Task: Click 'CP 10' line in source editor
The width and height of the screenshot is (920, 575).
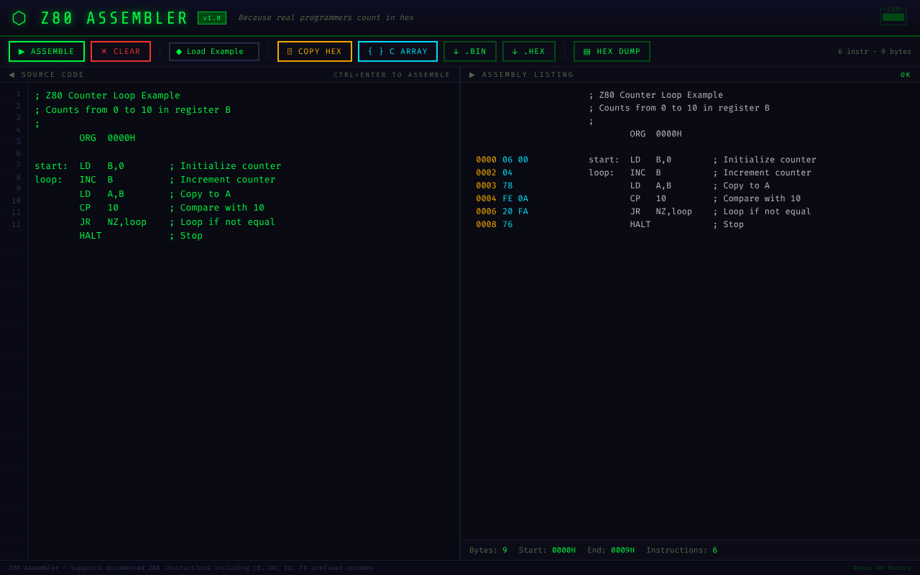Action: point(98,208)
